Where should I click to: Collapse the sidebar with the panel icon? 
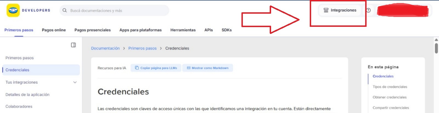(x=73, y=45)
